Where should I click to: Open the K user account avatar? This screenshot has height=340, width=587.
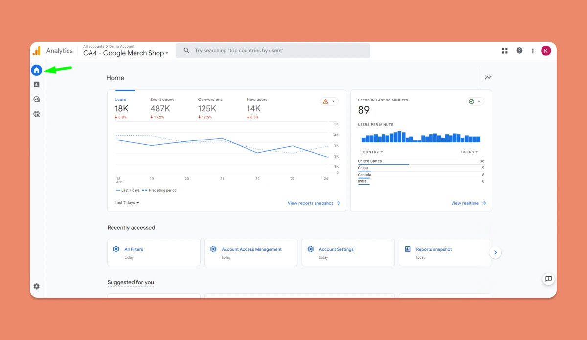coord(546,51)
